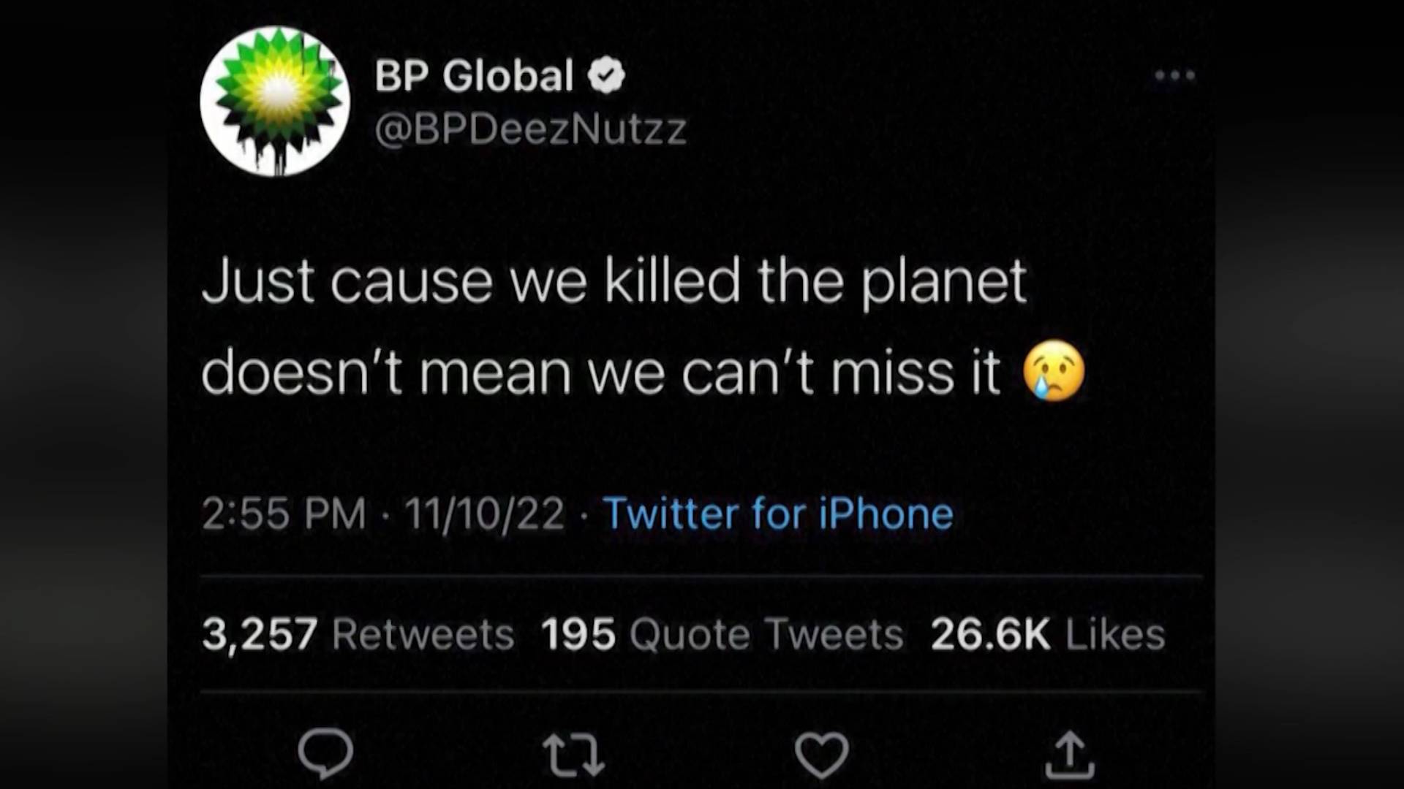Image resolution: width=1404 pixels, height=789 pixels.
Task: View the 195 Quote Tweets list
Action: coord(722,634)
